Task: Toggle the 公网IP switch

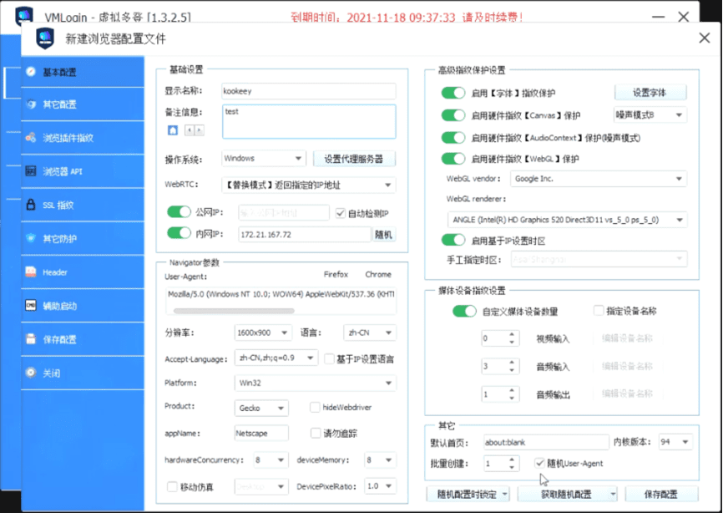Action: coord(179,211)
